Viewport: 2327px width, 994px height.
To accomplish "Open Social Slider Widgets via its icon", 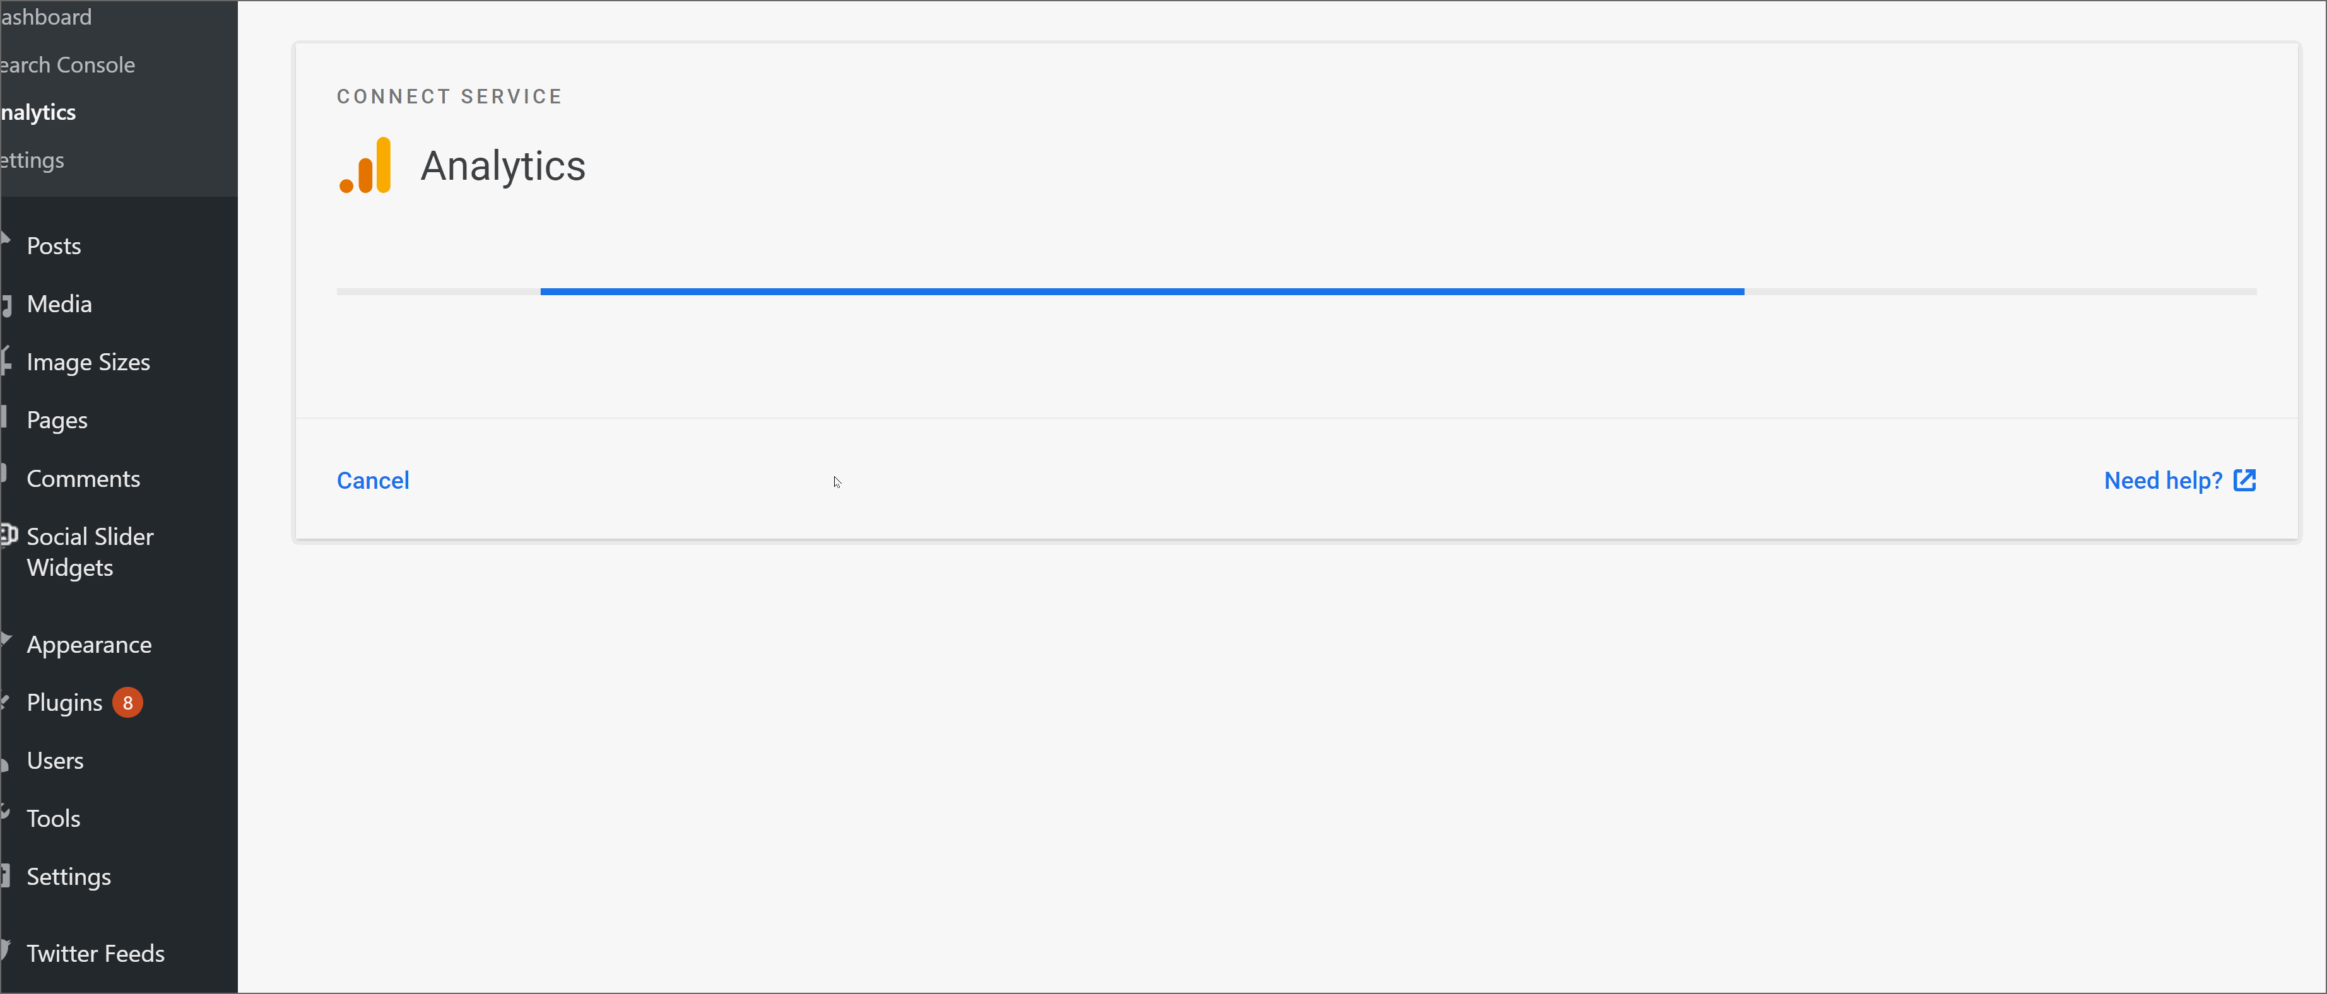I will coord(8,535).
